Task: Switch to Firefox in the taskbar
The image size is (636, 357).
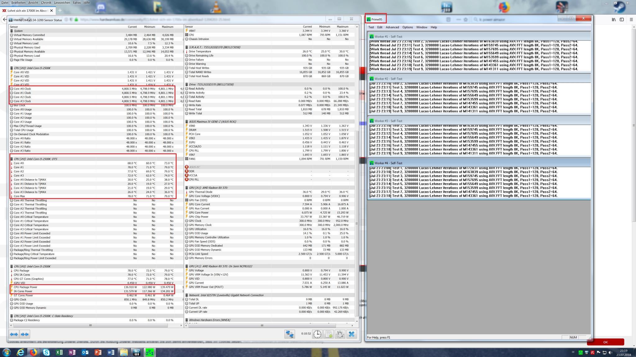Action: pyautogui.click(x=33, y=352)
